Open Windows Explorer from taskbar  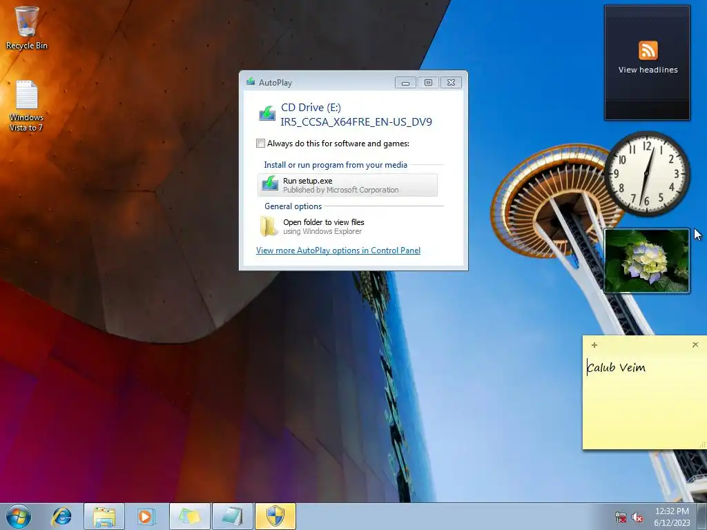tap(104, 516)
